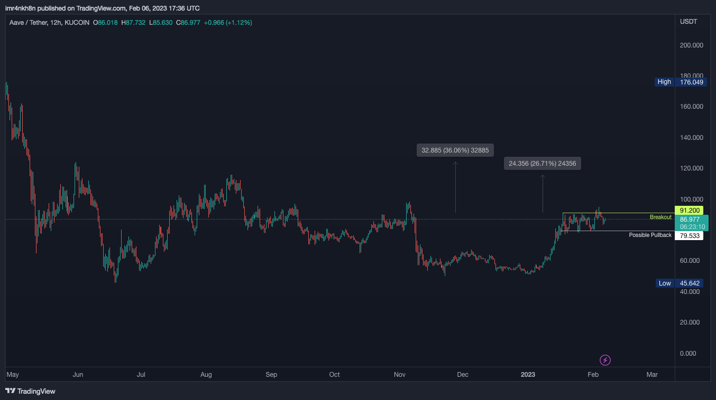Click the Nov label on time axis
The width and height of the screenshot is (716, 400).
[x=400, y=375]
